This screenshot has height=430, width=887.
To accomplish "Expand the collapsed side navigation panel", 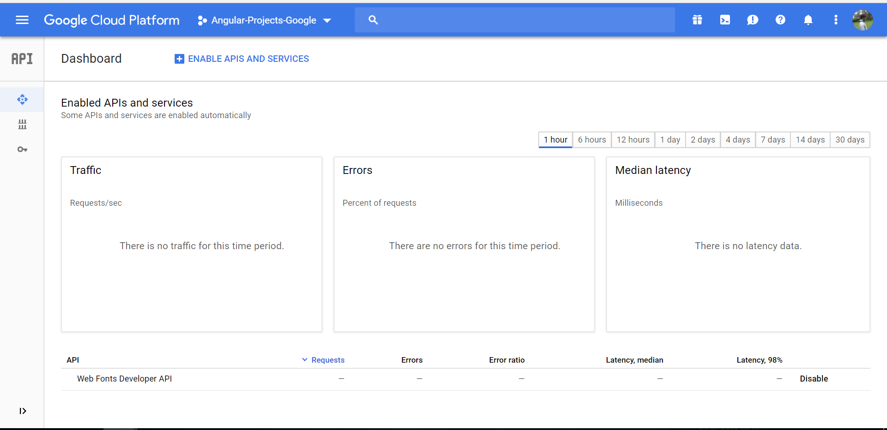I will [23, 411].
